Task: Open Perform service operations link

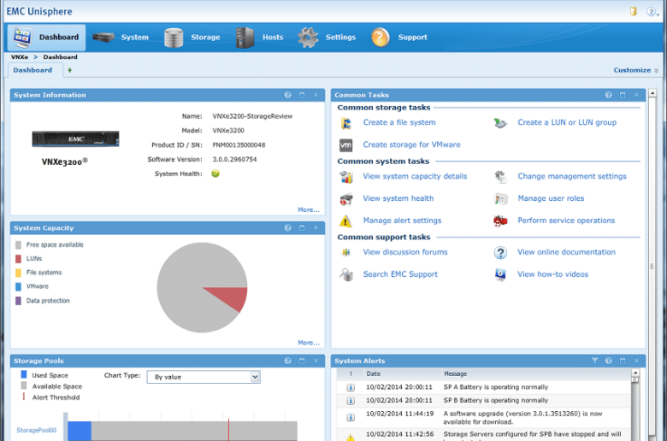Action: coord(566,220)
